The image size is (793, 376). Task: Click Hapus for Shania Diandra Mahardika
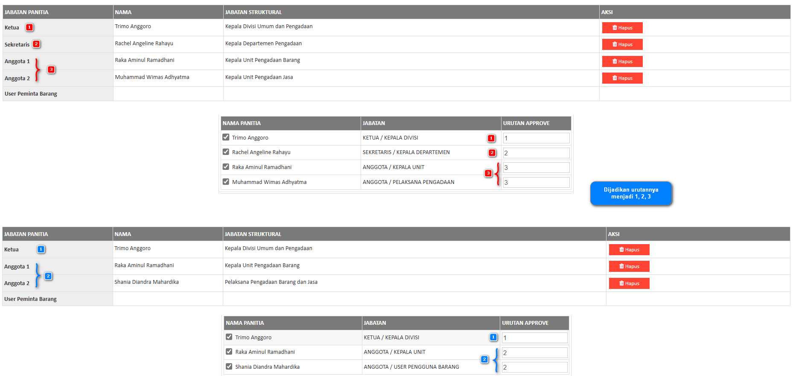point(629,283)
